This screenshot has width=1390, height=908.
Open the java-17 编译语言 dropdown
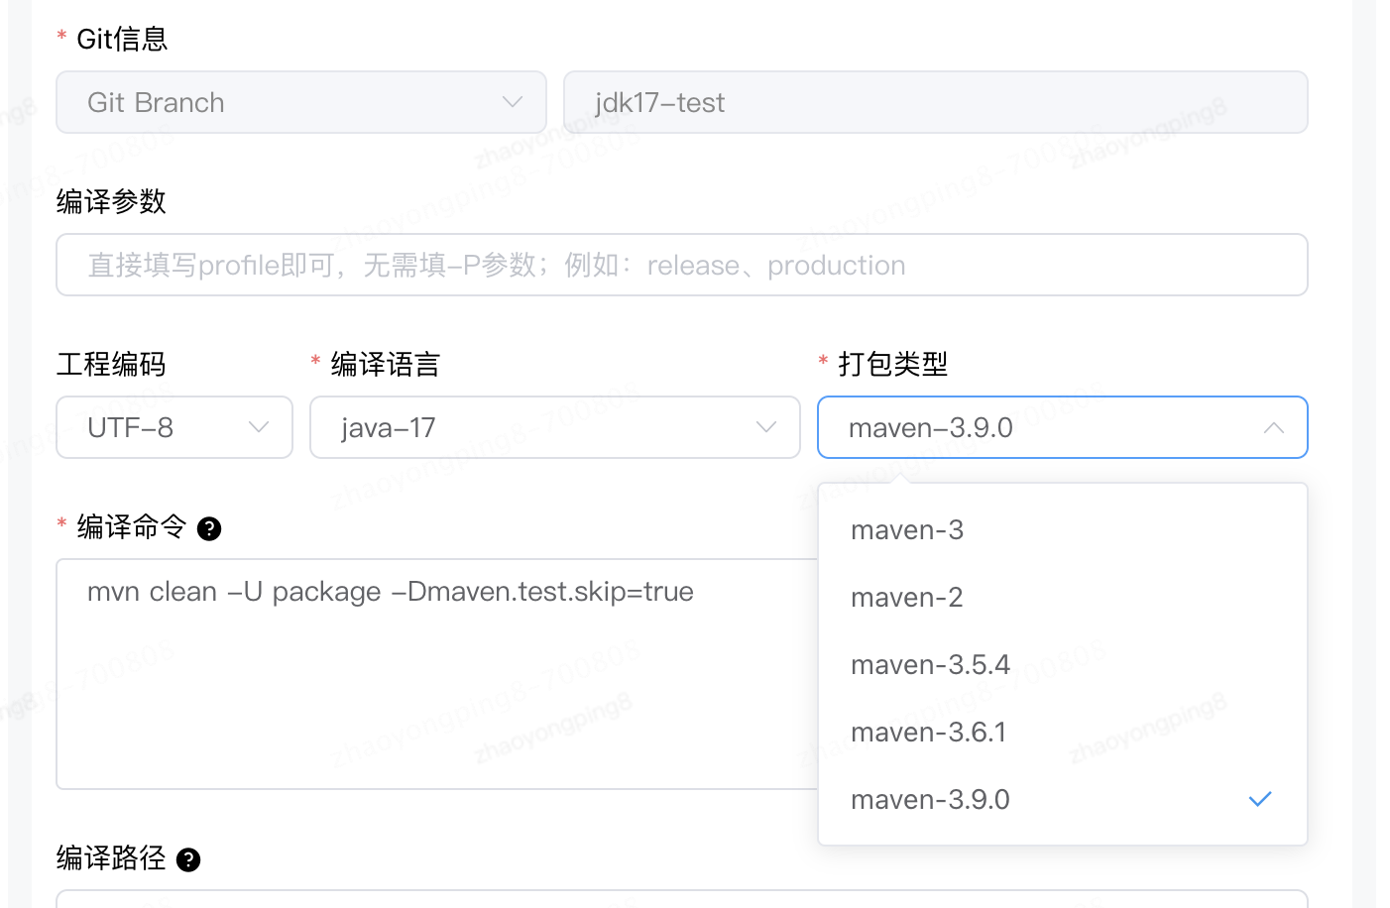click(555, 427)
